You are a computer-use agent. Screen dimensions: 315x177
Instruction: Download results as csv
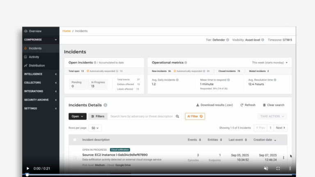(x=214, y=105)
